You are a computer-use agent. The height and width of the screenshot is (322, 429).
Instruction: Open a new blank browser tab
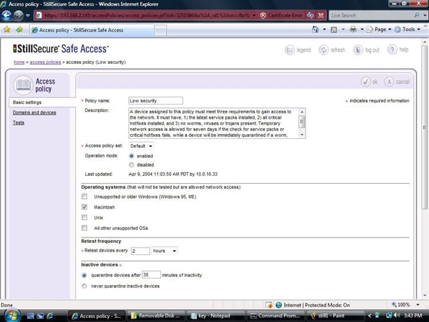click(x=160, y=30)
